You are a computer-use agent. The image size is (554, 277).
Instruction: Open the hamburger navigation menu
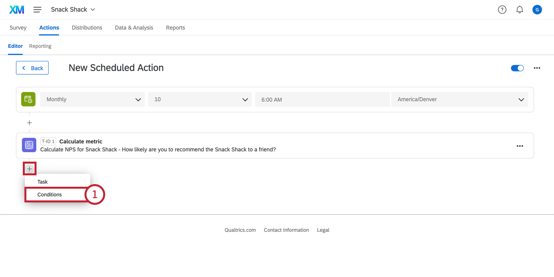[x=37, y=9]
